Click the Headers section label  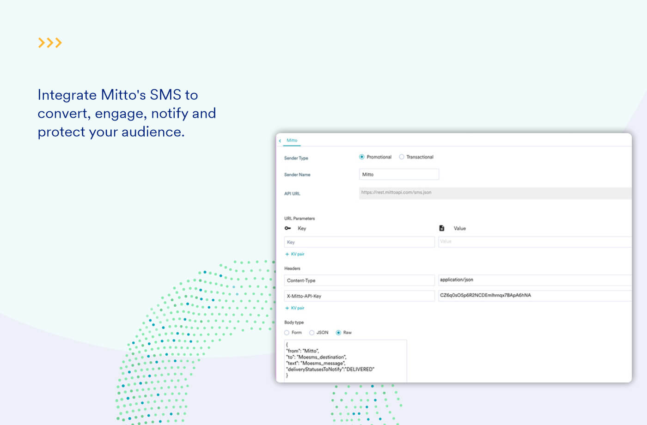pyautogui.click(x=292, y=268)
